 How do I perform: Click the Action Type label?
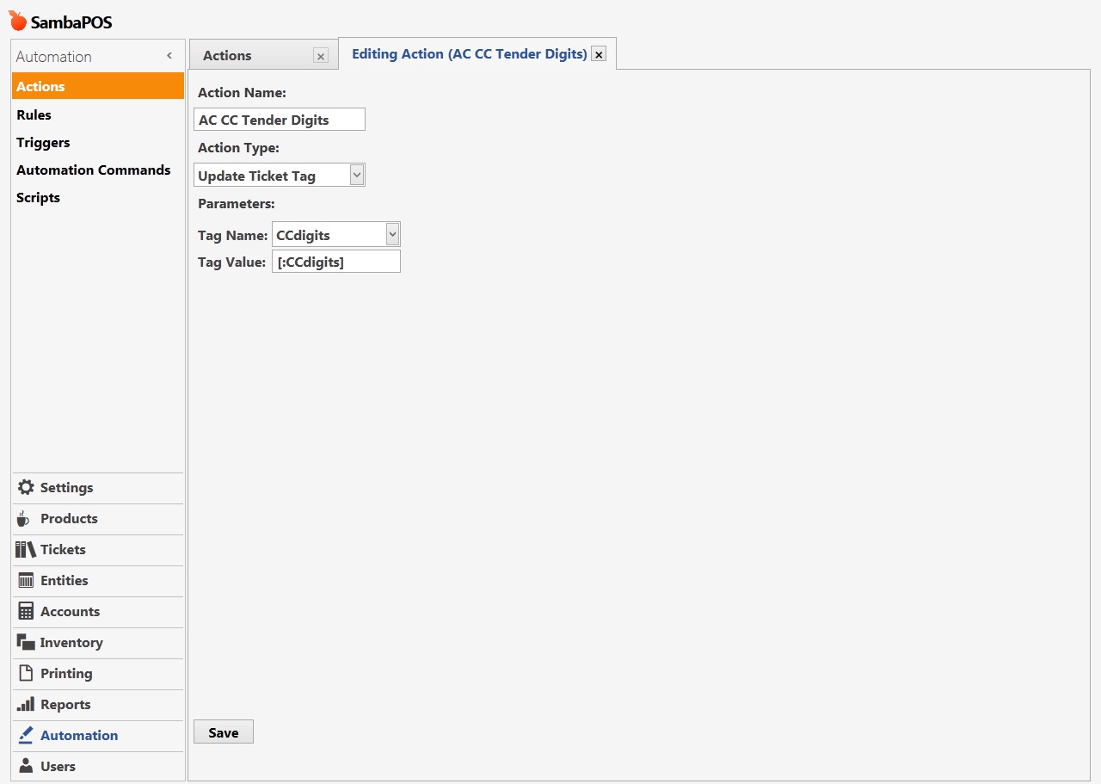point(238,147)
